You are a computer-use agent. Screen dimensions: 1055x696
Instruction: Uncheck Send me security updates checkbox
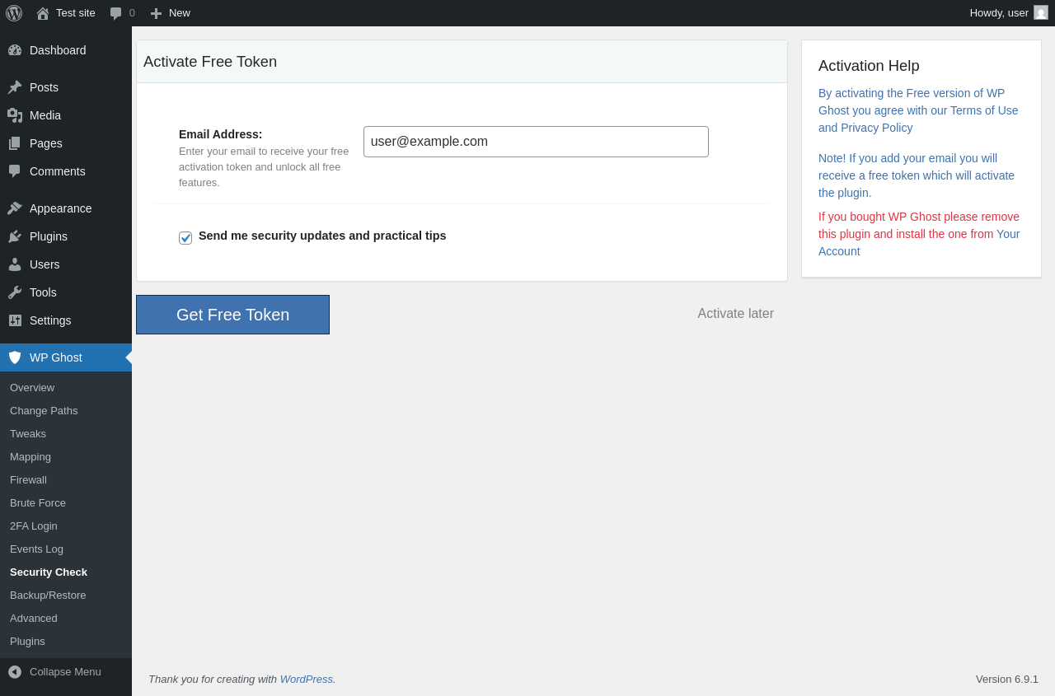click(185, 238)
